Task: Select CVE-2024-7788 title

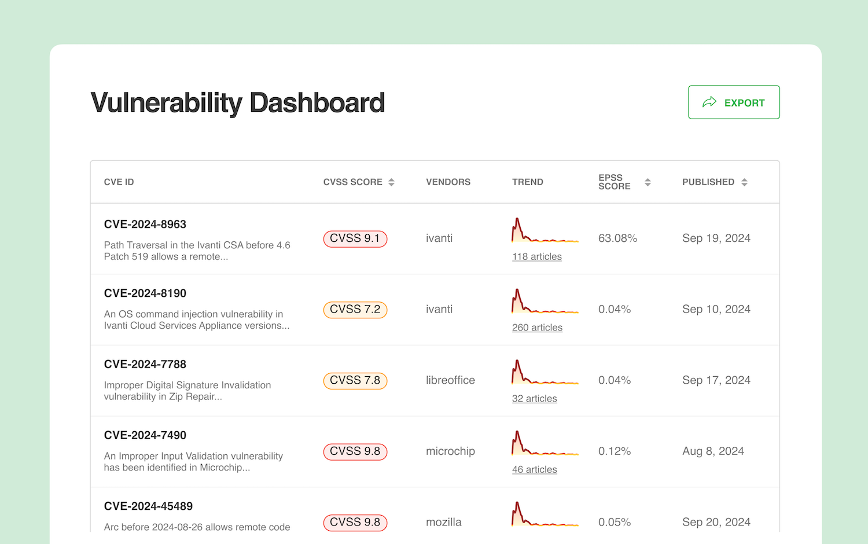Action: [145, 364]
